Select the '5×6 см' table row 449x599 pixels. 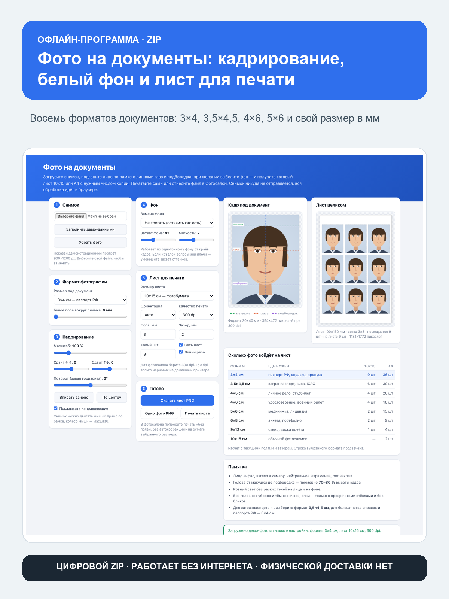(312, 411)
